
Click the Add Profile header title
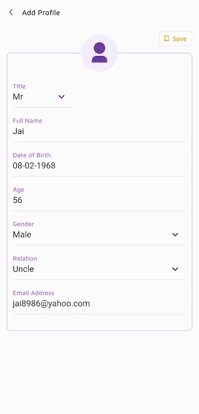click(x=41, y=12)
